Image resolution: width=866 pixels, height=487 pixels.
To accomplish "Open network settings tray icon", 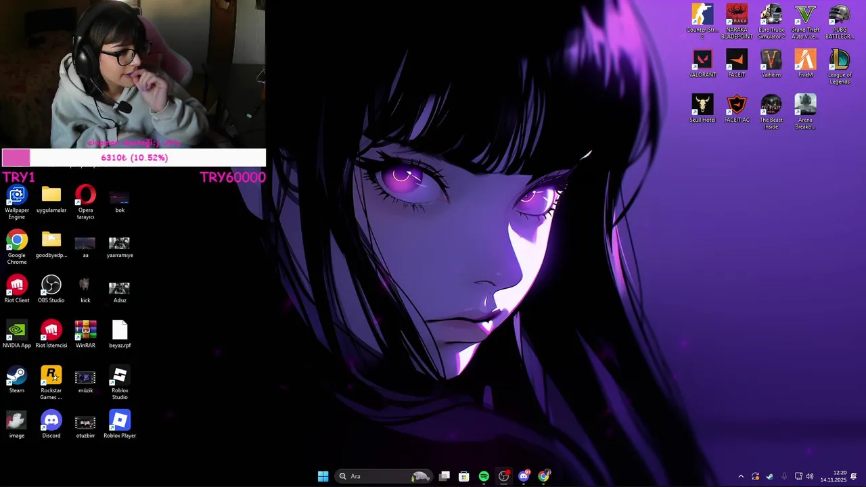I will point(798,476).
